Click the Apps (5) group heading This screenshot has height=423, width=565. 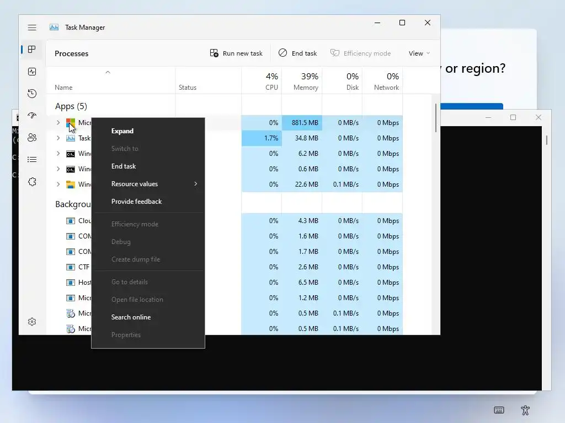pos(71,106)
